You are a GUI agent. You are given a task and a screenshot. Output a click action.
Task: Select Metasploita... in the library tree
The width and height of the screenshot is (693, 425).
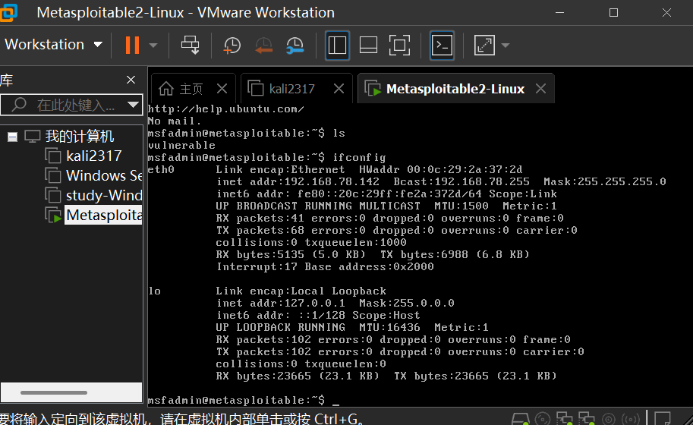point(104,215)
